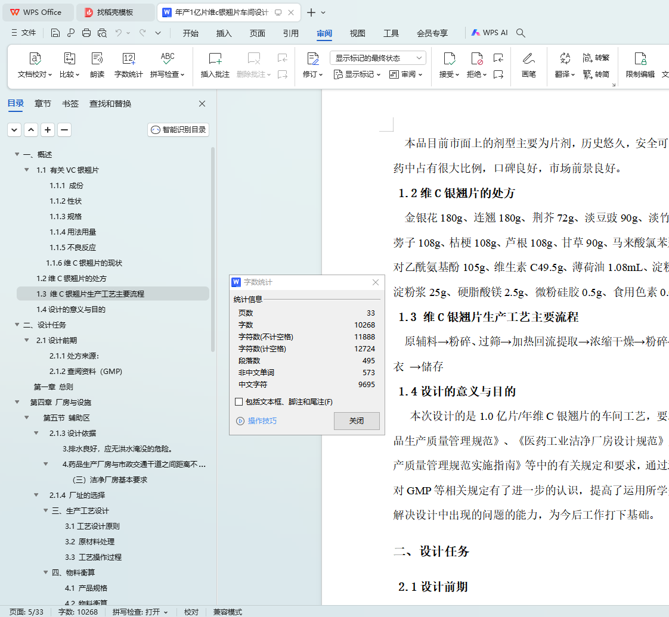Click the print preview icon
This screenshot has width=669, height=617.
(x=102, y=33)
